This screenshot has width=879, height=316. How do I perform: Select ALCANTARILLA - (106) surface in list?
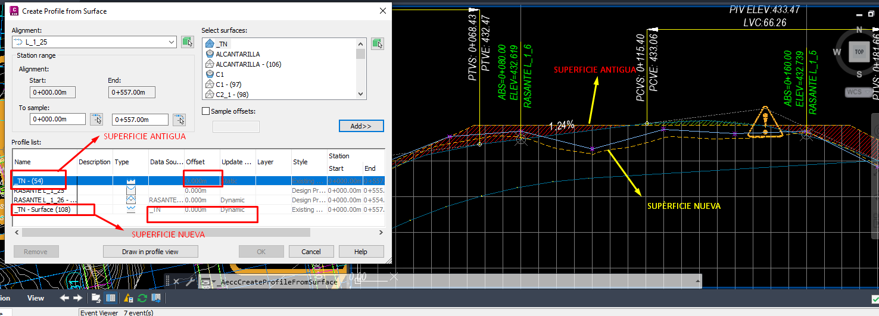click(x=248, y=64)
